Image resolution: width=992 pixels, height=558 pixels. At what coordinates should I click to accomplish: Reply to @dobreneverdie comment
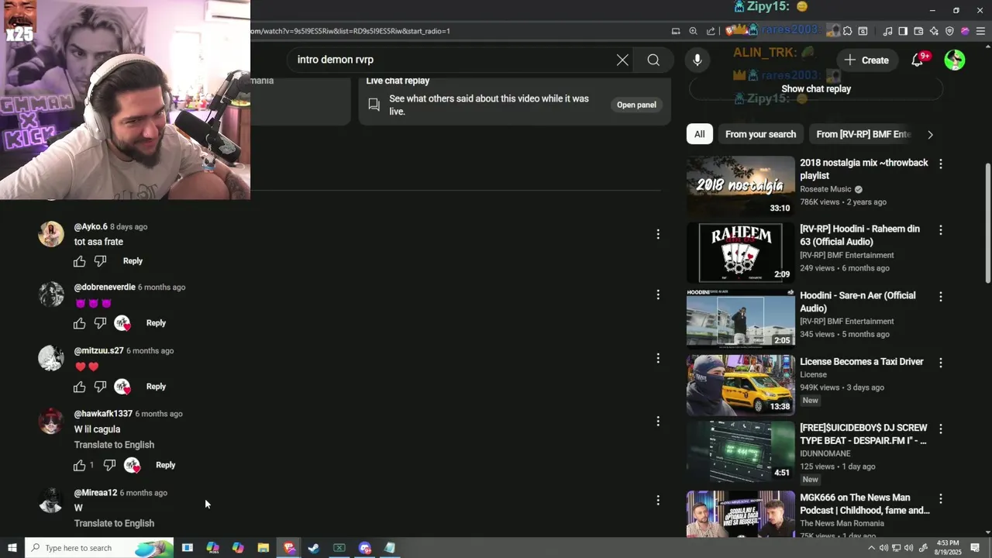156,323
